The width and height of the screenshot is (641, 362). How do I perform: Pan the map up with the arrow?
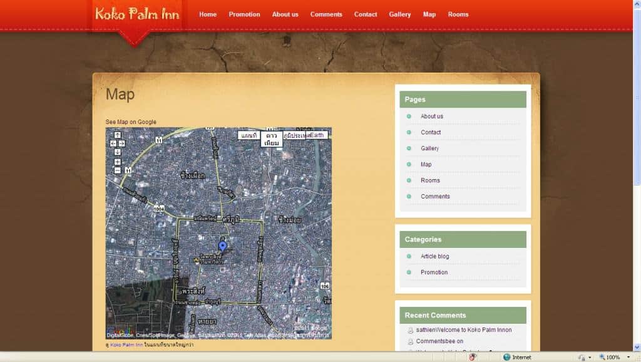coord(117,135)
